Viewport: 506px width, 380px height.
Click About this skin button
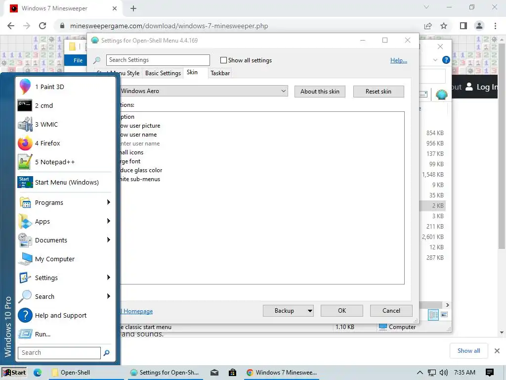coord(320,92)
